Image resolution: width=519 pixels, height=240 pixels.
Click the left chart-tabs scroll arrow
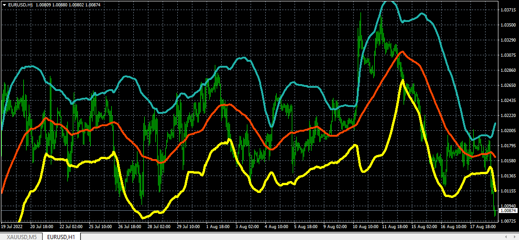click(x=507, y=237)
